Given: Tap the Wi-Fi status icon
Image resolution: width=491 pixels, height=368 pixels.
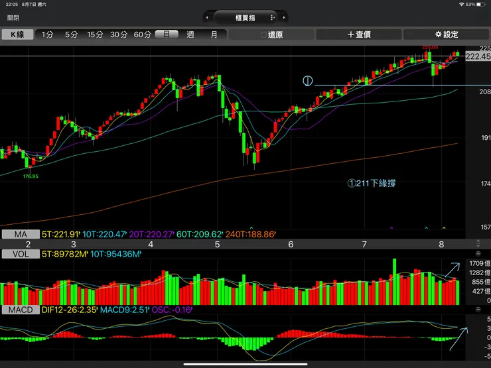Looking at the screenshot, I should [462, 5].
